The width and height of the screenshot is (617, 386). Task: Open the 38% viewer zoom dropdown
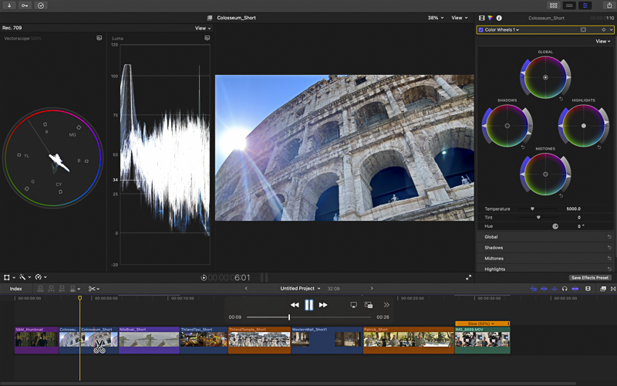[436, 18]
